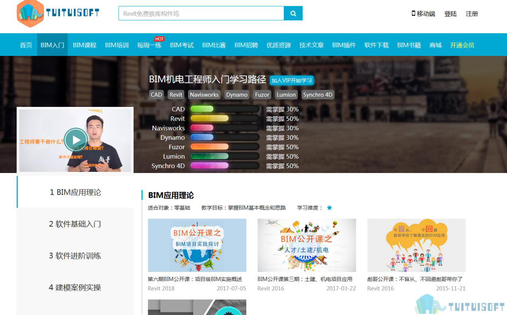Click the Revit tag
The width and height of the screenshot is (507, 315).
176,94
